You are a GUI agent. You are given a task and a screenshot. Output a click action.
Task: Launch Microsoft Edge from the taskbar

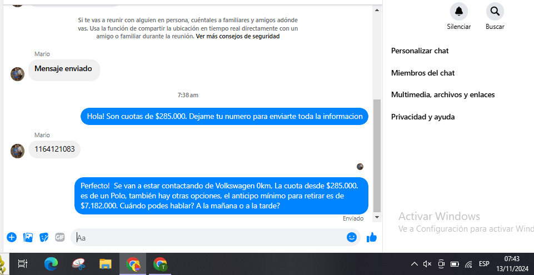tap(51, 264)
